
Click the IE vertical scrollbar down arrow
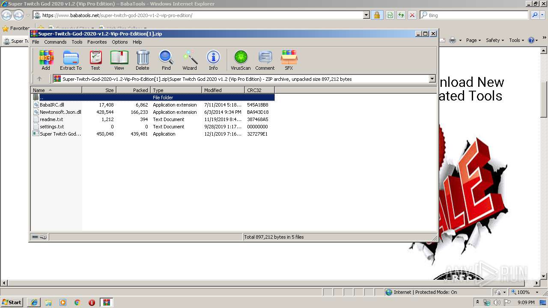tap(544, 276)
